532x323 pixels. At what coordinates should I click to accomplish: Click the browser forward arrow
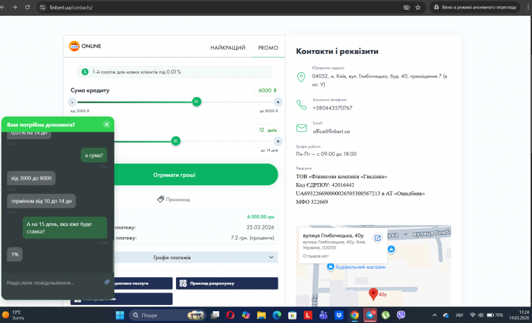[x=15, y=7]
